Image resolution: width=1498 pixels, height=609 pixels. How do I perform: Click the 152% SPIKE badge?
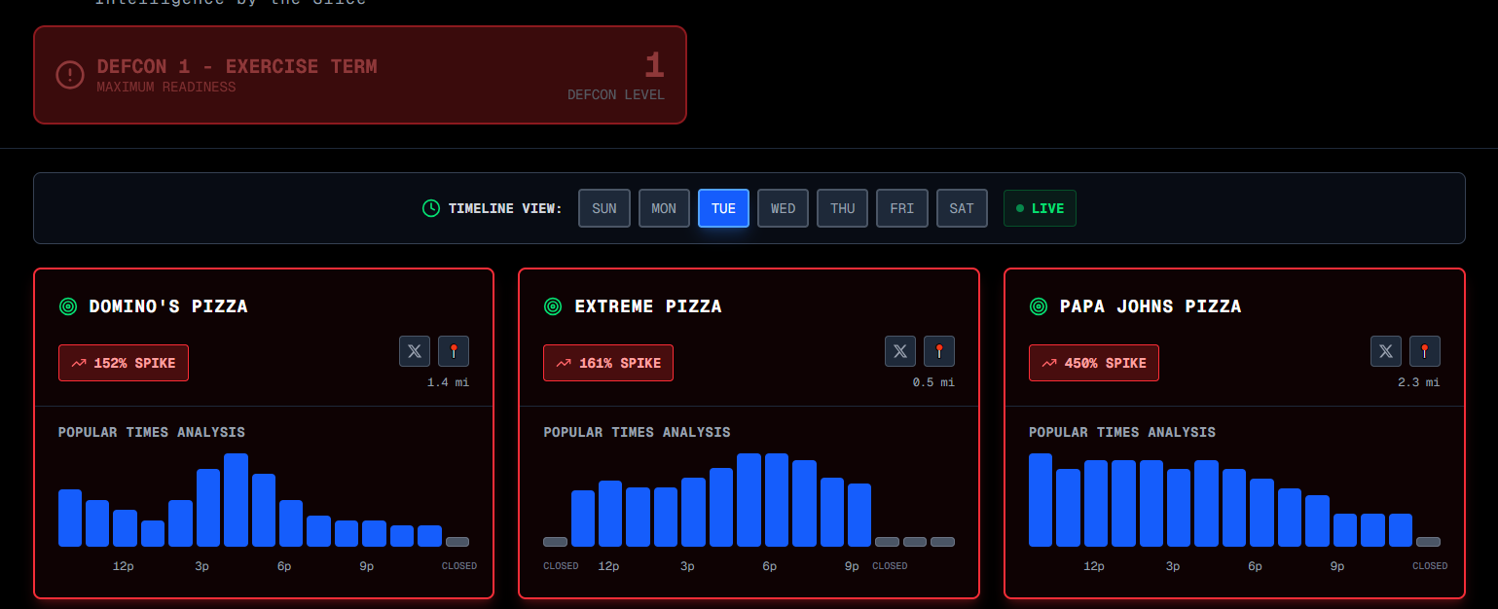(124, 363)
